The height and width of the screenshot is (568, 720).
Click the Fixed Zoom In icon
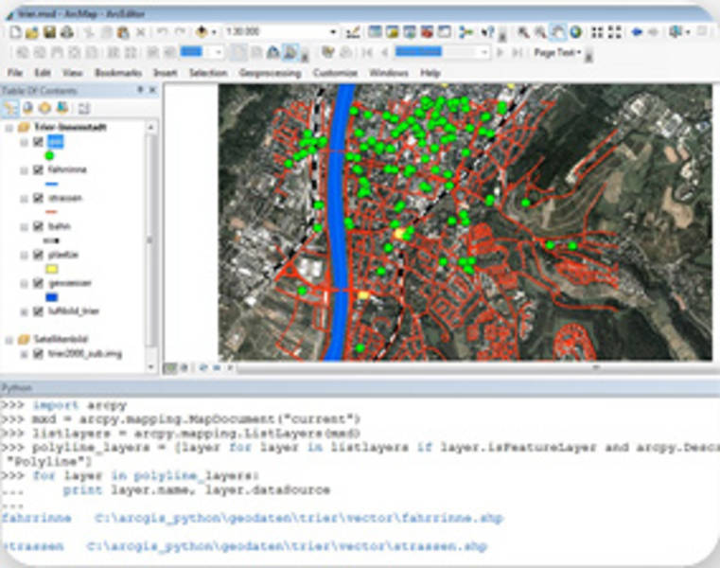coord(597,31)
